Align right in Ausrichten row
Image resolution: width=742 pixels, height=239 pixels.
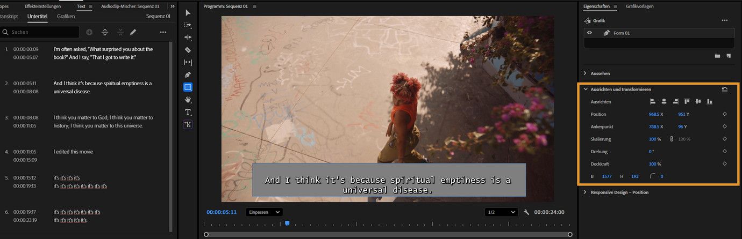tap(675, 101)
